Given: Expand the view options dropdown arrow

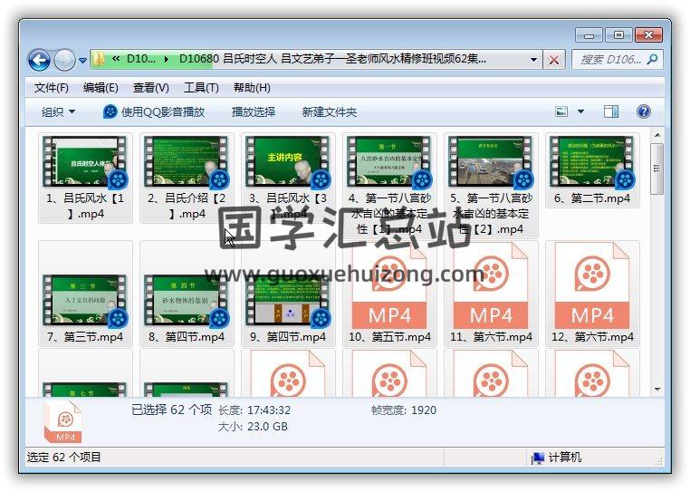Looking at the screenshot, I should coord(580,111).
